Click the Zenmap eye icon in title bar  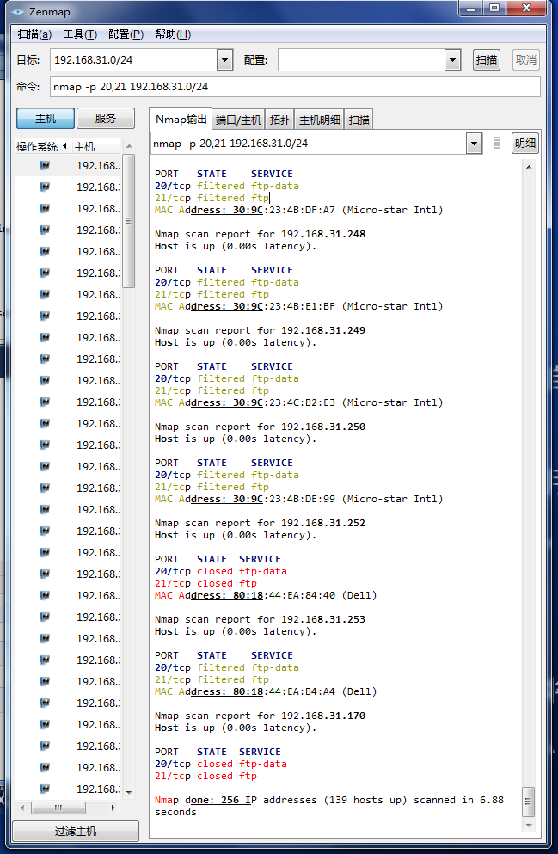[x=17, y=11]
